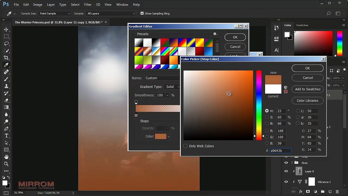Image resolution: width=348 pixels, height=196 pixels.
Task: Select the Blur tool
Action: [6, 114]
